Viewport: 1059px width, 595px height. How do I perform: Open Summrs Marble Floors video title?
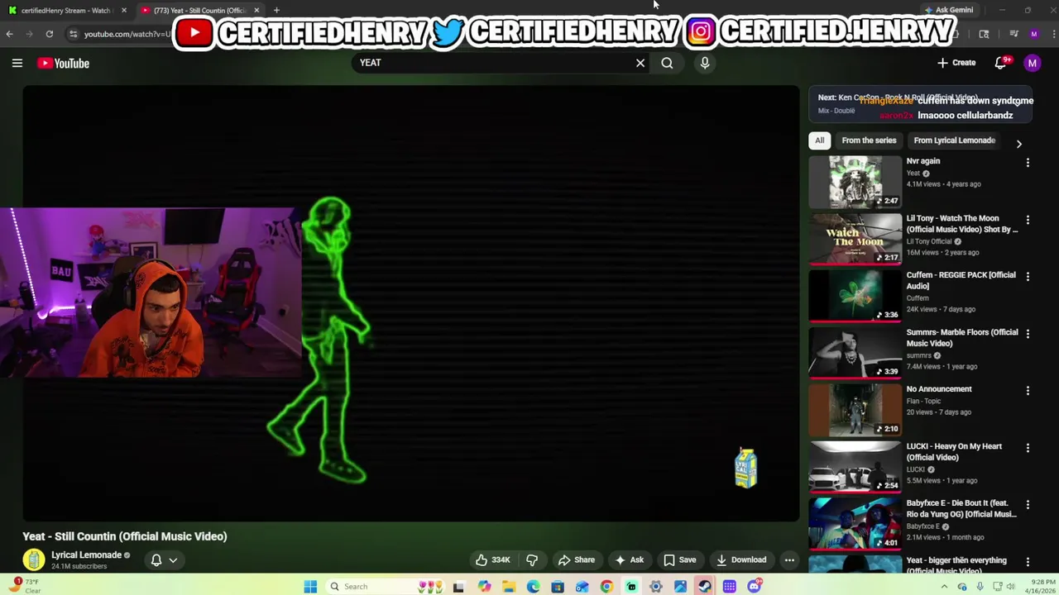click(x=962, y=338)
